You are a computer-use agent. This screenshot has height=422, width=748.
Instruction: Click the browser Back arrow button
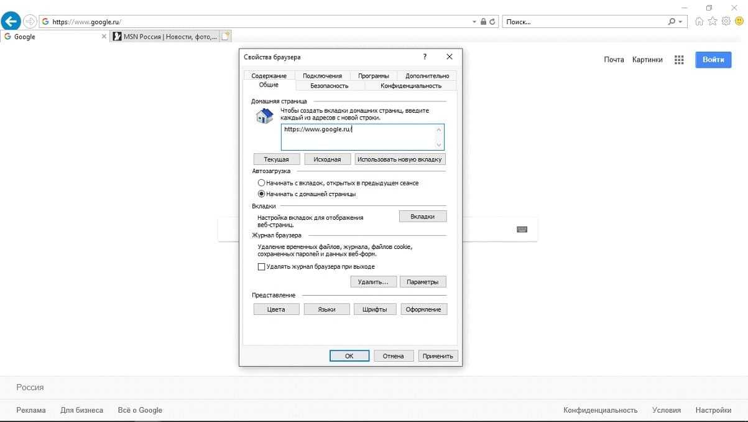pyautogui.click(x=11, y=21)
